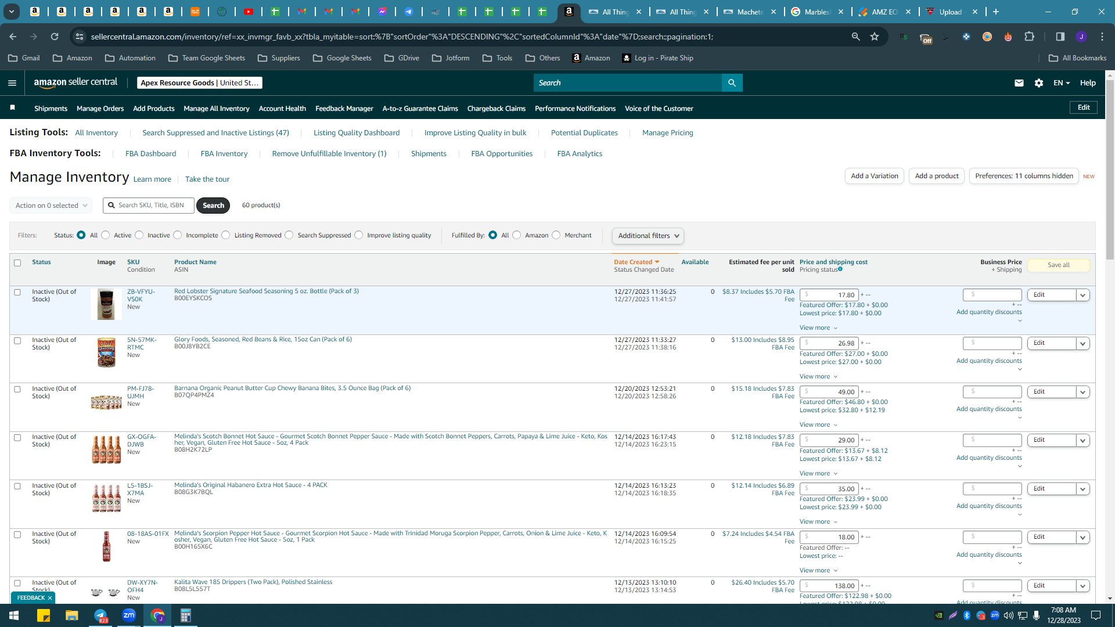Click the Melinda's Scorpion Pepper product image
1115x627 pixels.
point(106,546)
